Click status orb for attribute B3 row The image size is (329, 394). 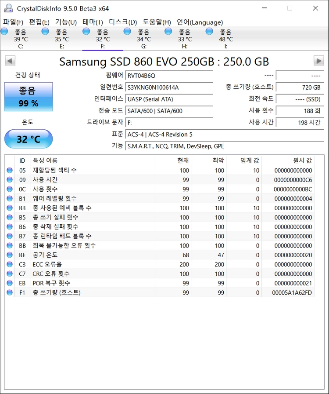point(10,208)
